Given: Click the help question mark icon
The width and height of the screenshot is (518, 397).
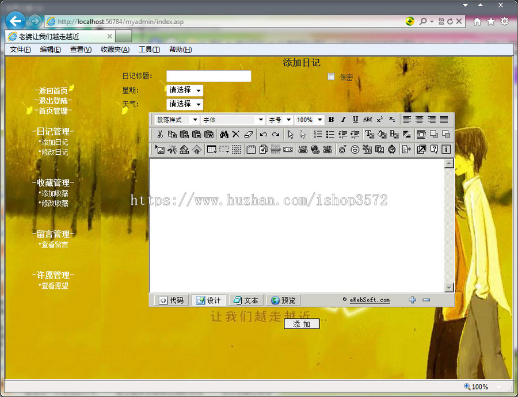Looking at the screenshot, I should (x=434, y=149).
